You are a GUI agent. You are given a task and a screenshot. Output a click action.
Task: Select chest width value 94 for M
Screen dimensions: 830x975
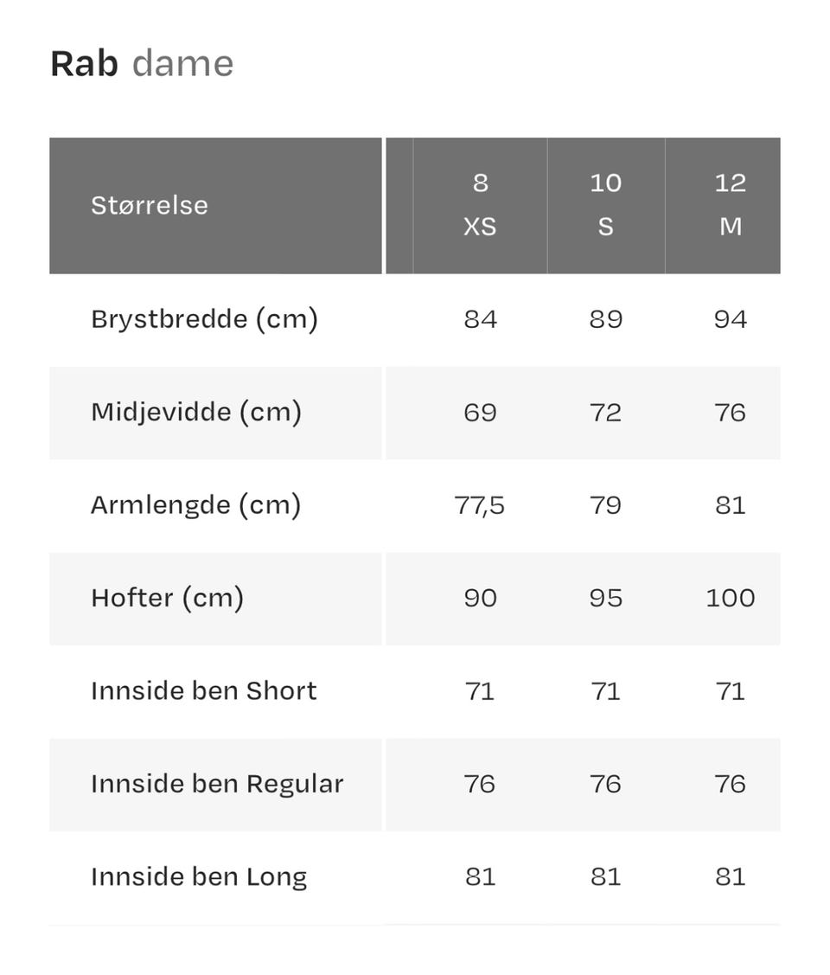tap(730, 319)
